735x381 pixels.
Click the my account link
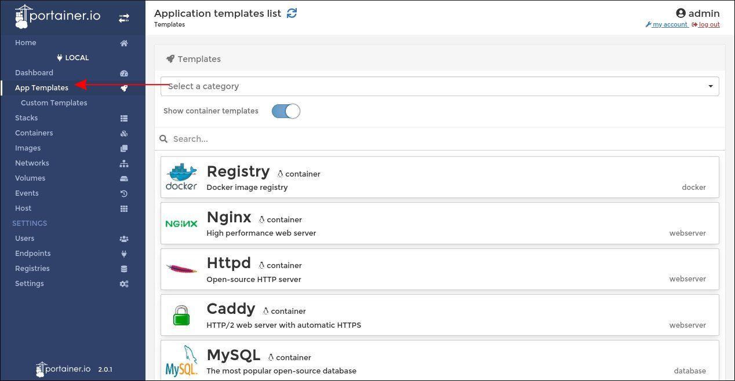669,24
